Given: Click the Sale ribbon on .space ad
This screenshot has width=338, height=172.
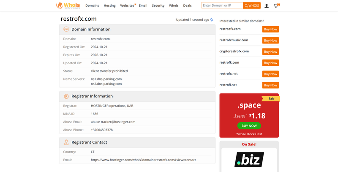Looking at the screenshot, I should (x=271, y=99).
